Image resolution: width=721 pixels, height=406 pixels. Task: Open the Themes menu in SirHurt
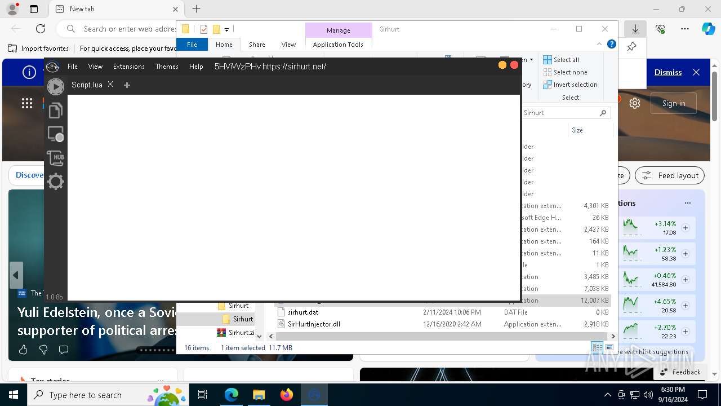(167, 67)
